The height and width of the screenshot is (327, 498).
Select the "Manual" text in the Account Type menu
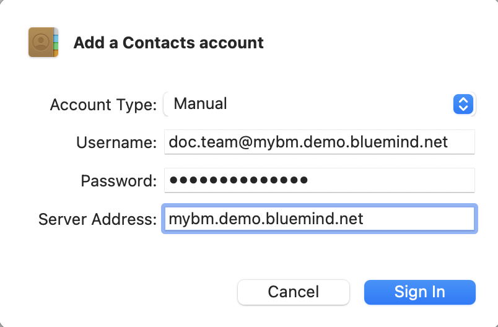tap(200, 103)
